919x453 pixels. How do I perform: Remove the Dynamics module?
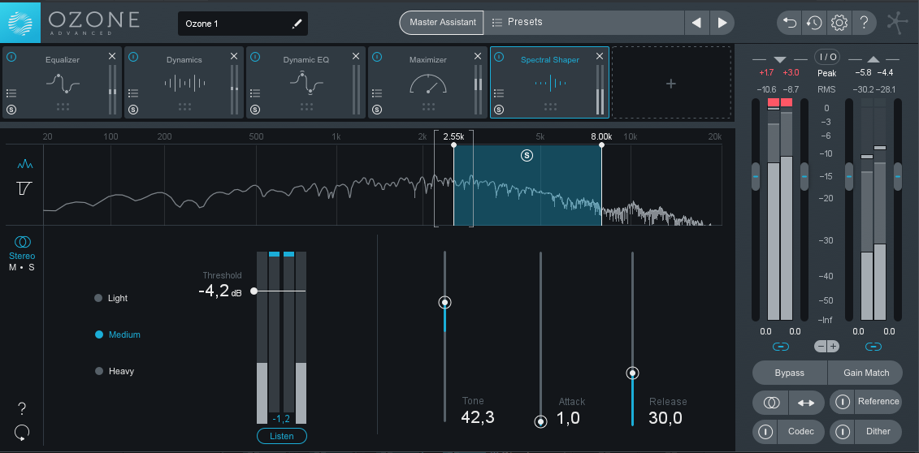tap(234, 56)
